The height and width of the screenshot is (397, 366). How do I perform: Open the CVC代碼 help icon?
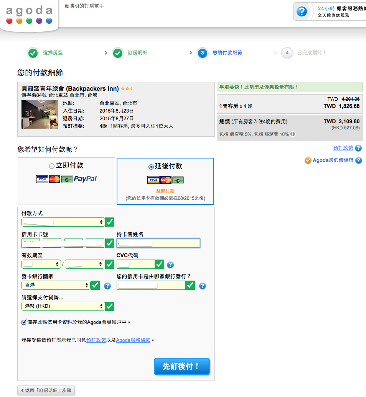(x=170, y=265)
